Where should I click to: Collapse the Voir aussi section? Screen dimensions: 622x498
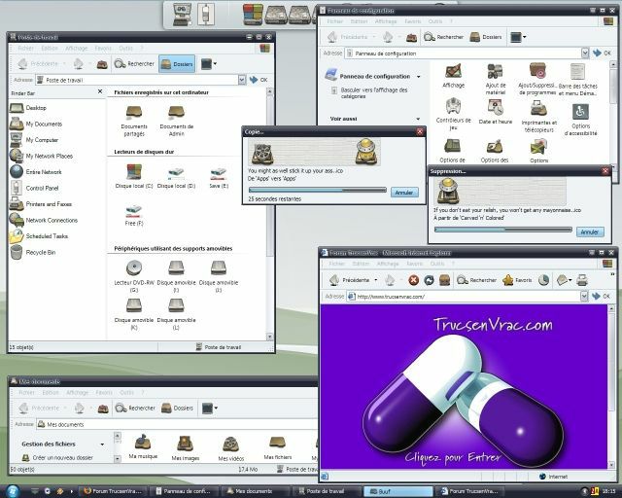(x=418, y=119)
